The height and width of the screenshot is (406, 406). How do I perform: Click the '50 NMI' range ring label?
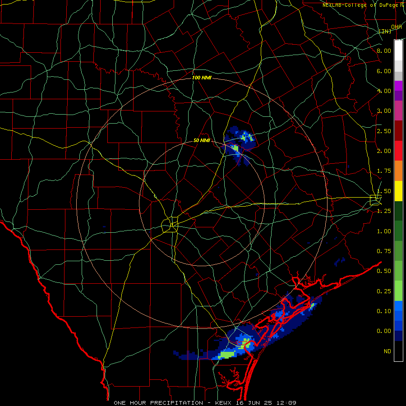(202, 140)
